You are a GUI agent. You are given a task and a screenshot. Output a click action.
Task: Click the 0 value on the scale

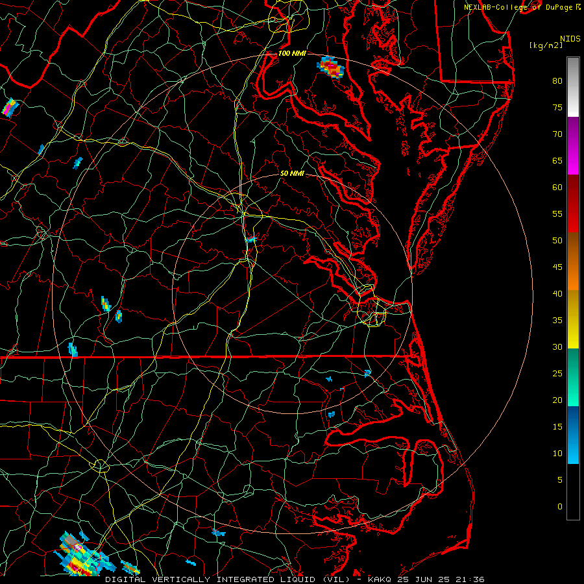560,507
